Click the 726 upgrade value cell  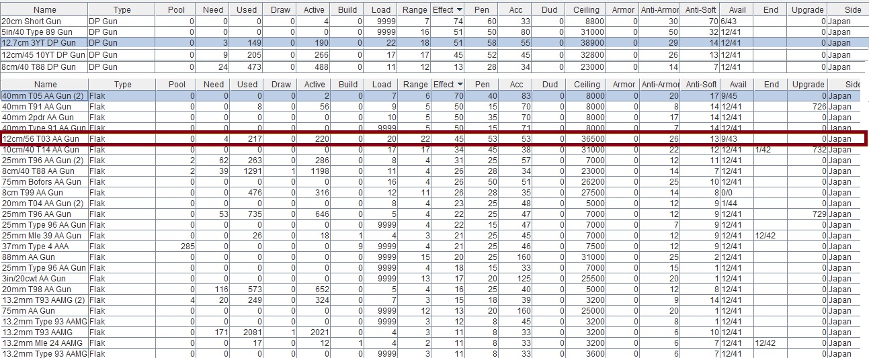click(808, 107)
